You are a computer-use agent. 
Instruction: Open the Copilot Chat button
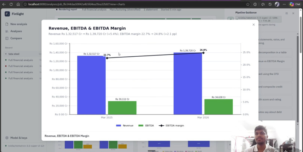tap(295, 4)
